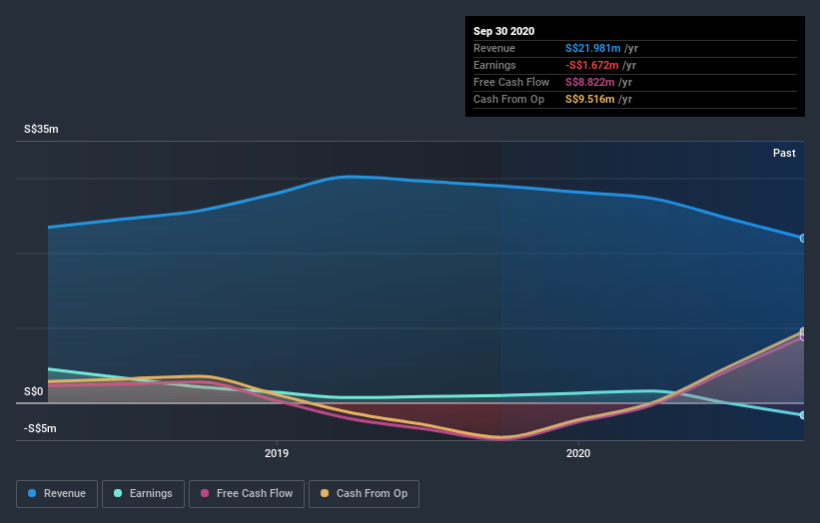
Task: Click the S$8.822m free cash flow value
Action: point(589,82)
